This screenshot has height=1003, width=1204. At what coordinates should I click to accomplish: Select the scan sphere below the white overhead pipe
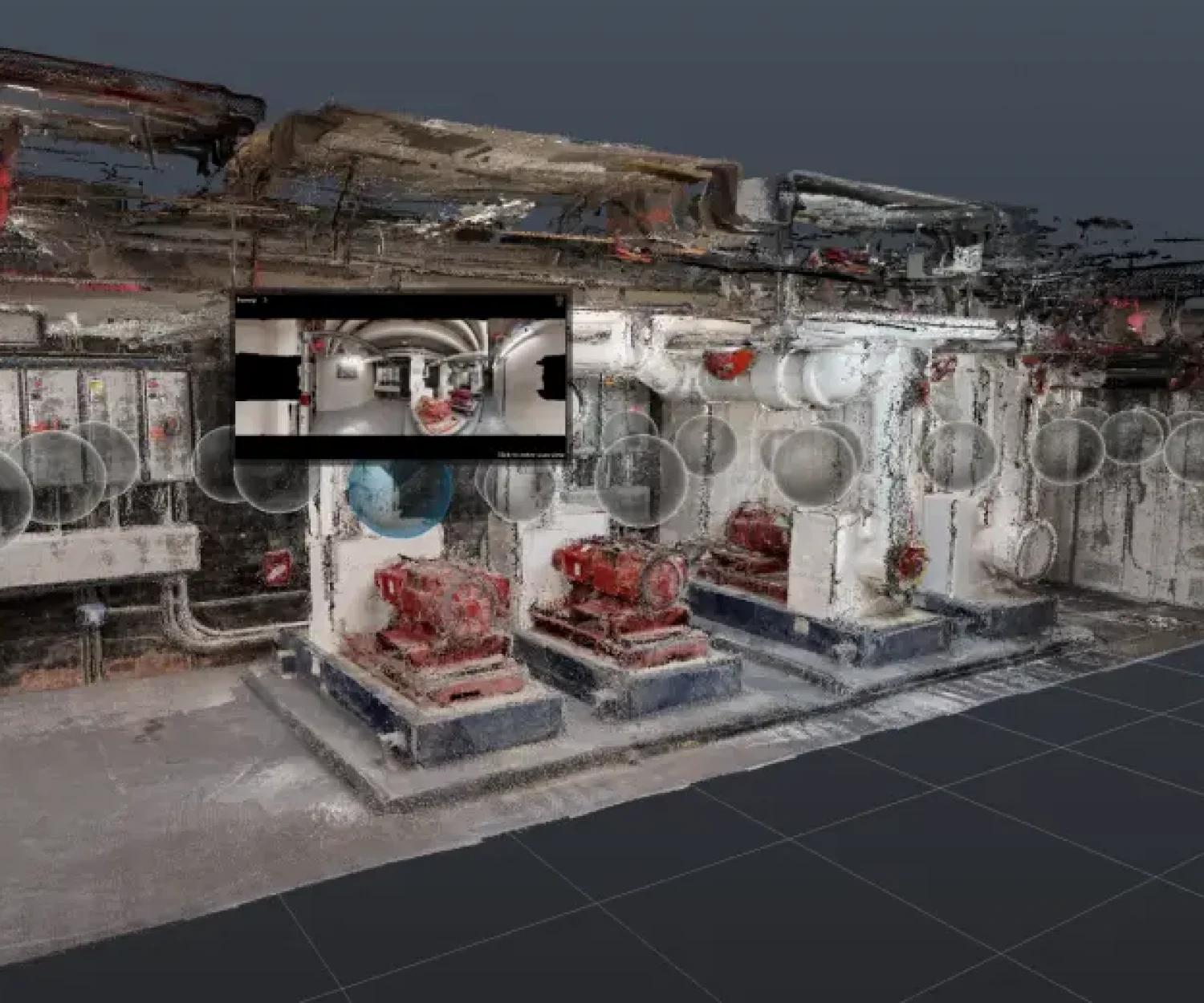click(706, 445)
